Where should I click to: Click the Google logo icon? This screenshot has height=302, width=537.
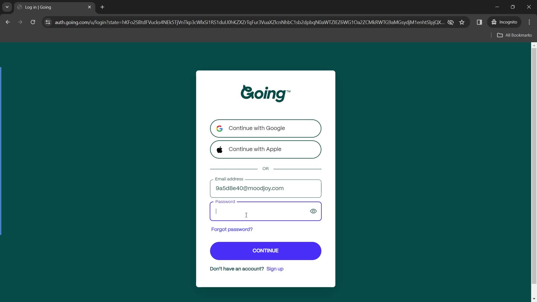click(x=220, y=128)
